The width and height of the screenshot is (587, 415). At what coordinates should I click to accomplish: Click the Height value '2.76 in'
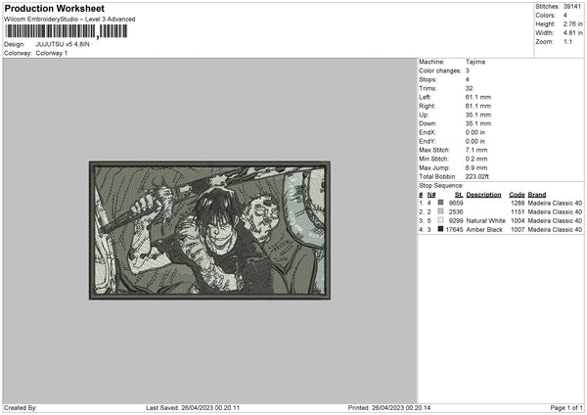(572, 23)
